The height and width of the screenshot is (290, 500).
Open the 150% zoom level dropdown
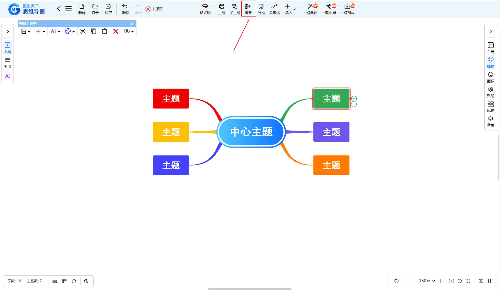tap(427, 281)
